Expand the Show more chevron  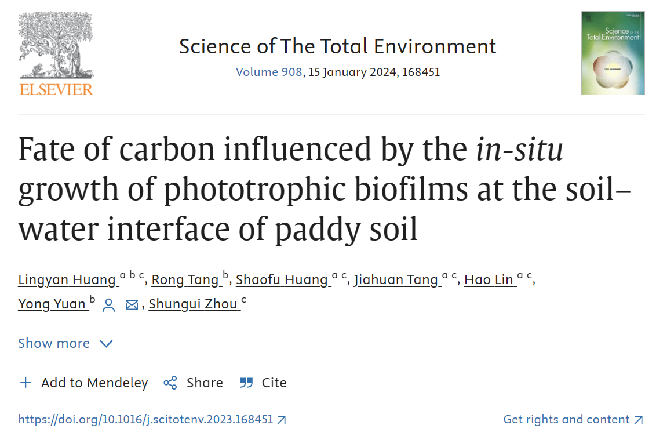[x=106, y=344]
